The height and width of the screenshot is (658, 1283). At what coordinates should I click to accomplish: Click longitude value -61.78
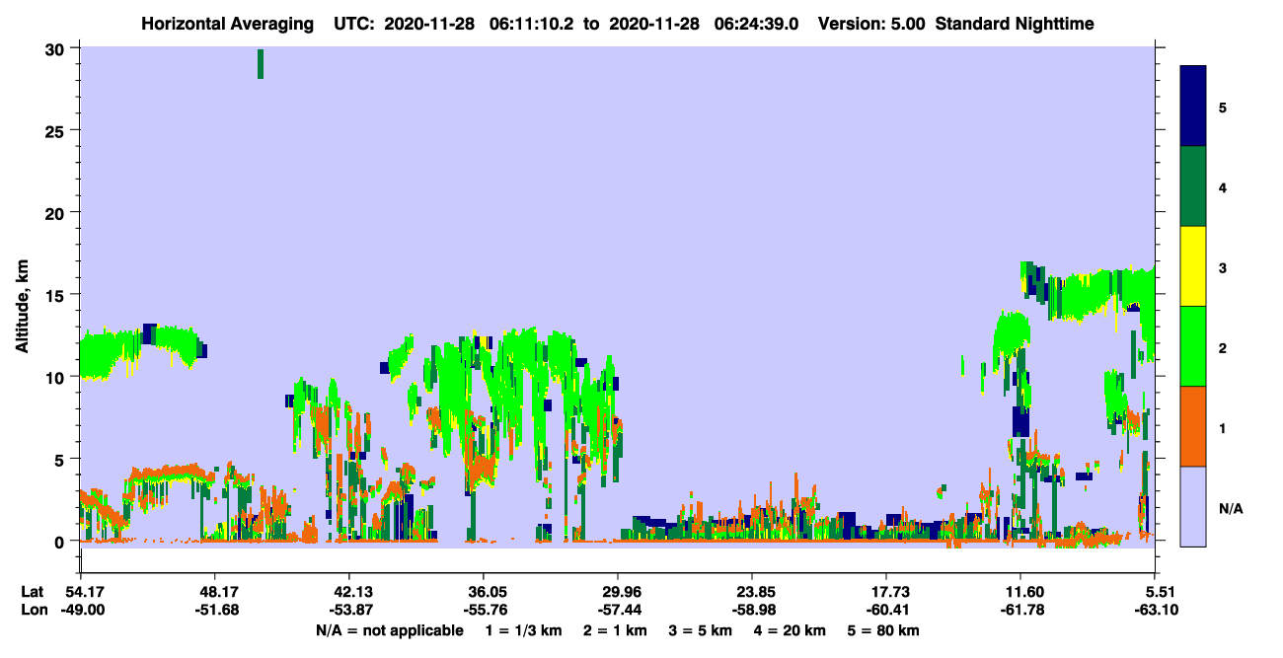tap(1020, 610)
